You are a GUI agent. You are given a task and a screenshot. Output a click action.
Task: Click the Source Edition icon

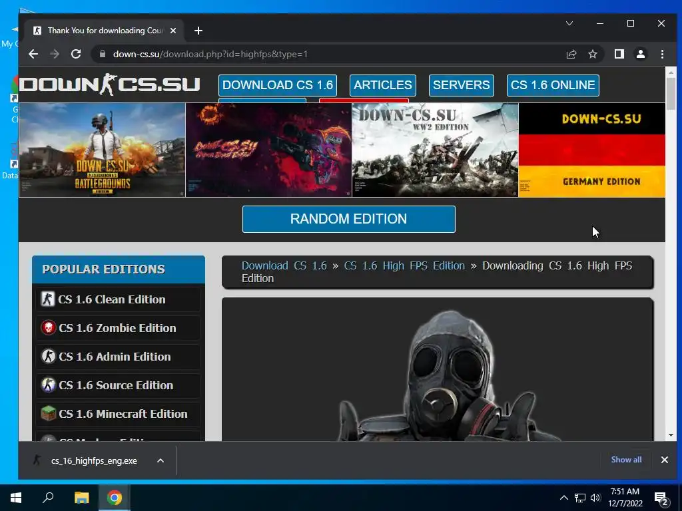point(48,385)
